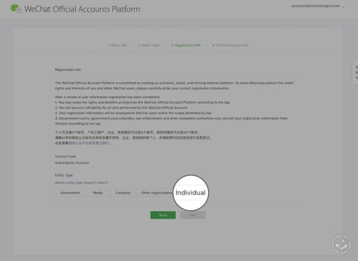The image size is (358, 261).
Task: Click the greyed Next button
Action: [193, 215]
